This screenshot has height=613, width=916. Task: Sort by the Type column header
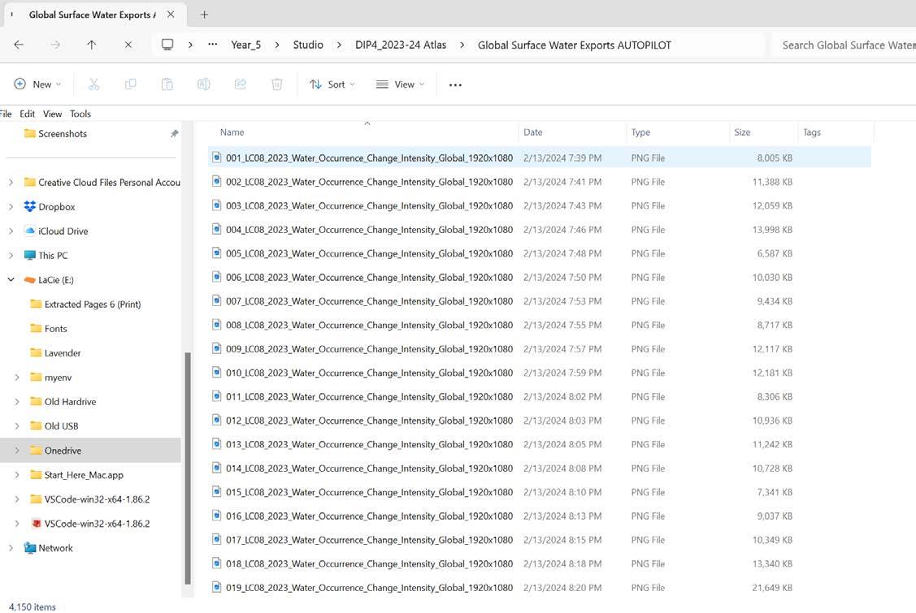pos(640,132)
